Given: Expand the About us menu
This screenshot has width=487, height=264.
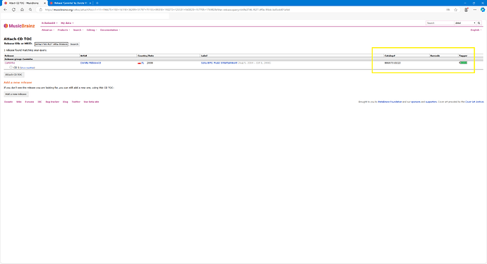Looking at the screenshot, I should 48,30.
